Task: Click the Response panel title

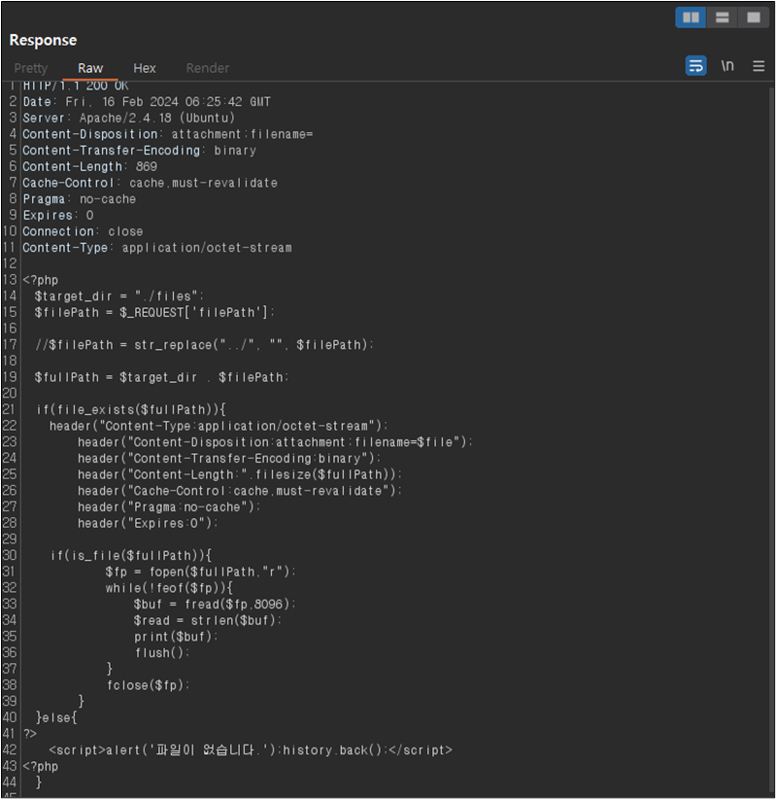Action: [x=43, y=40]
